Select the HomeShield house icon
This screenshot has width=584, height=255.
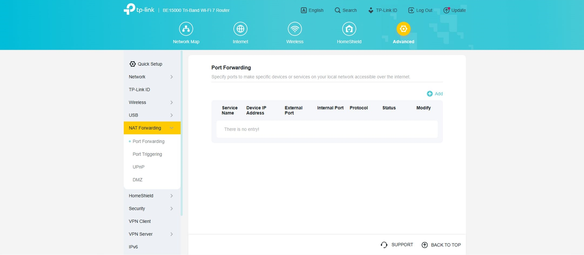pyautogui.click(x=349, y=29)
